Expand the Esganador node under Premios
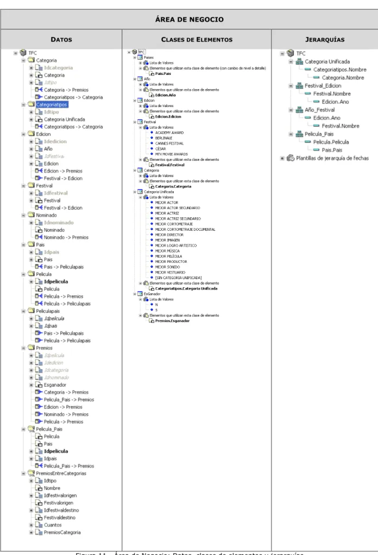Screen dimensions: 378x555 (31, 385)
